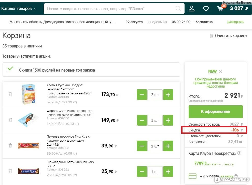
Task: Click Скидка -106 ₽ value
Action: point(237,130)
